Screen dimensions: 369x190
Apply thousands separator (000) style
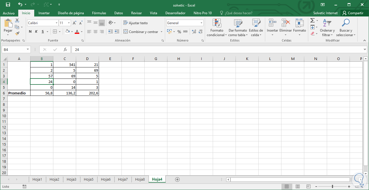pos(185,32)
